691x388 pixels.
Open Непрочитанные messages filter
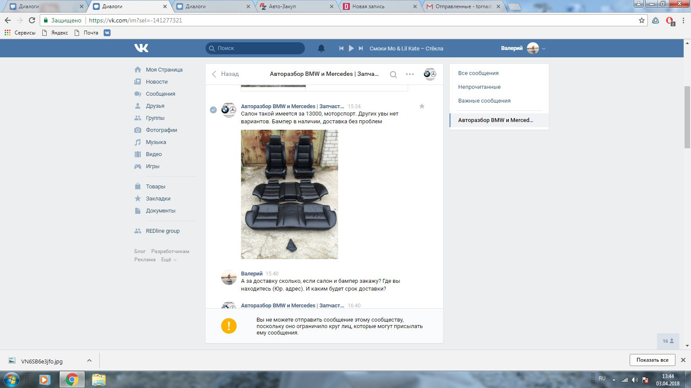tap(479, 87)
